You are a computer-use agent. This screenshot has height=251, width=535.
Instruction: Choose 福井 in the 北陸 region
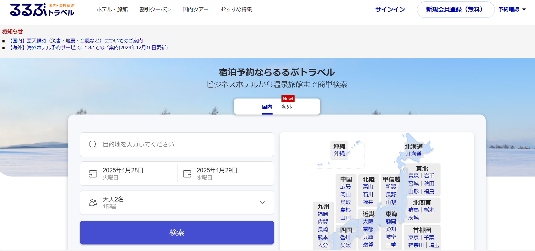pos(368,202)
